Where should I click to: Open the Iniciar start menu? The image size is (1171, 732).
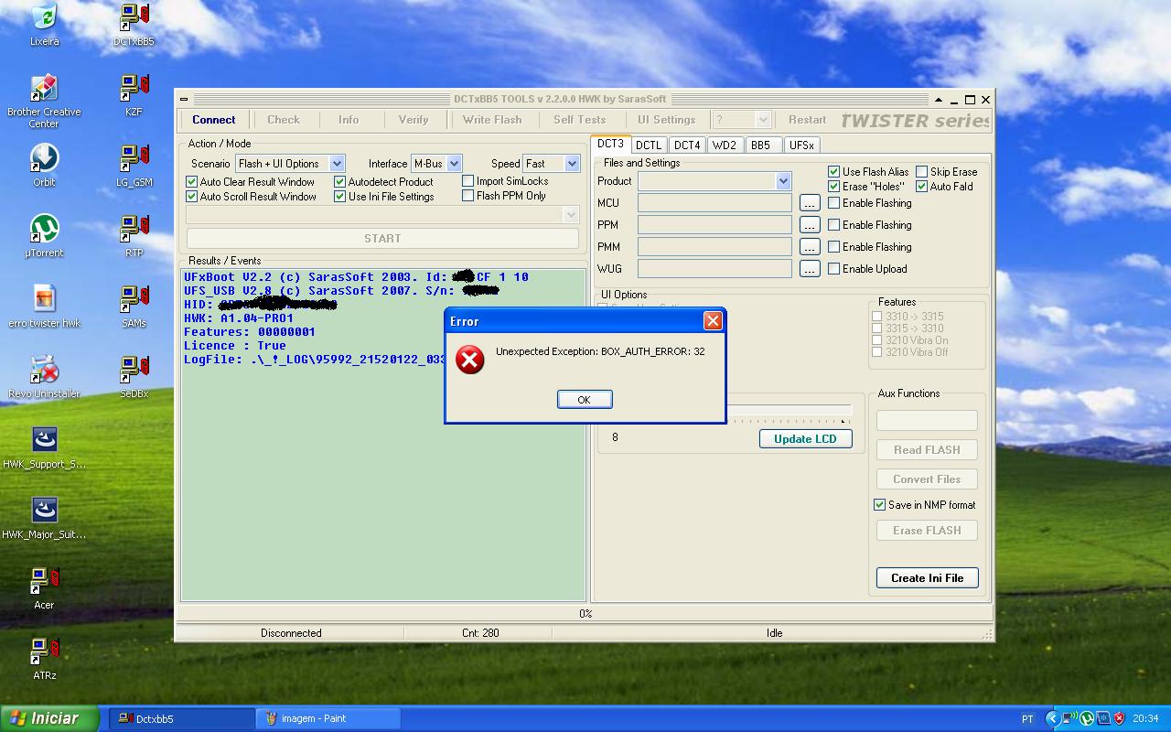49,718
